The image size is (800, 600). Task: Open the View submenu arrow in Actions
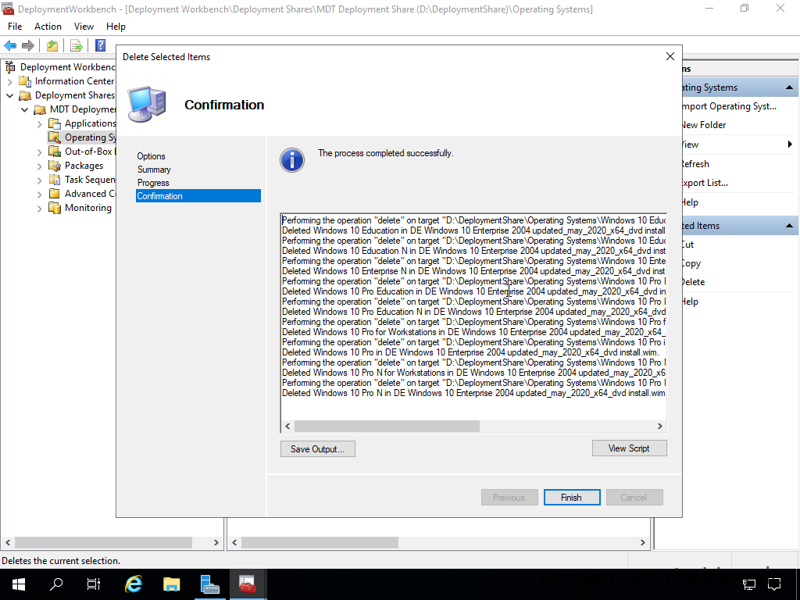tap(790, 145)
